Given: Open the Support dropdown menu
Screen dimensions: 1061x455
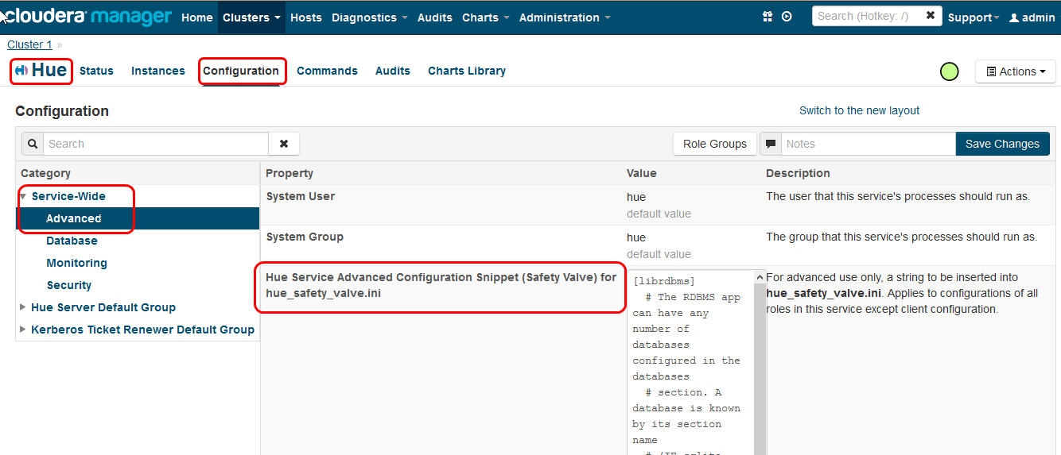Looking at the screenshot, I should pyautogui.click(x=974, y=17).
